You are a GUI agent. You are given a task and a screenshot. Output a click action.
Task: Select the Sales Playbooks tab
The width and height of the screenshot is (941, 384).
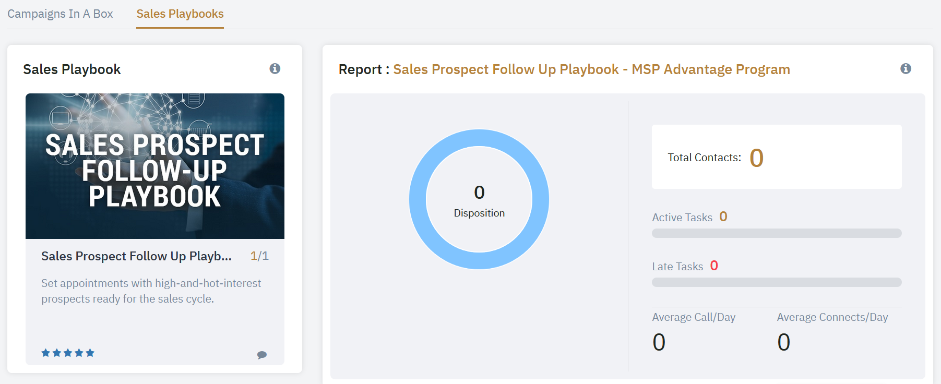pyautogui.click(x=180, y=14)
